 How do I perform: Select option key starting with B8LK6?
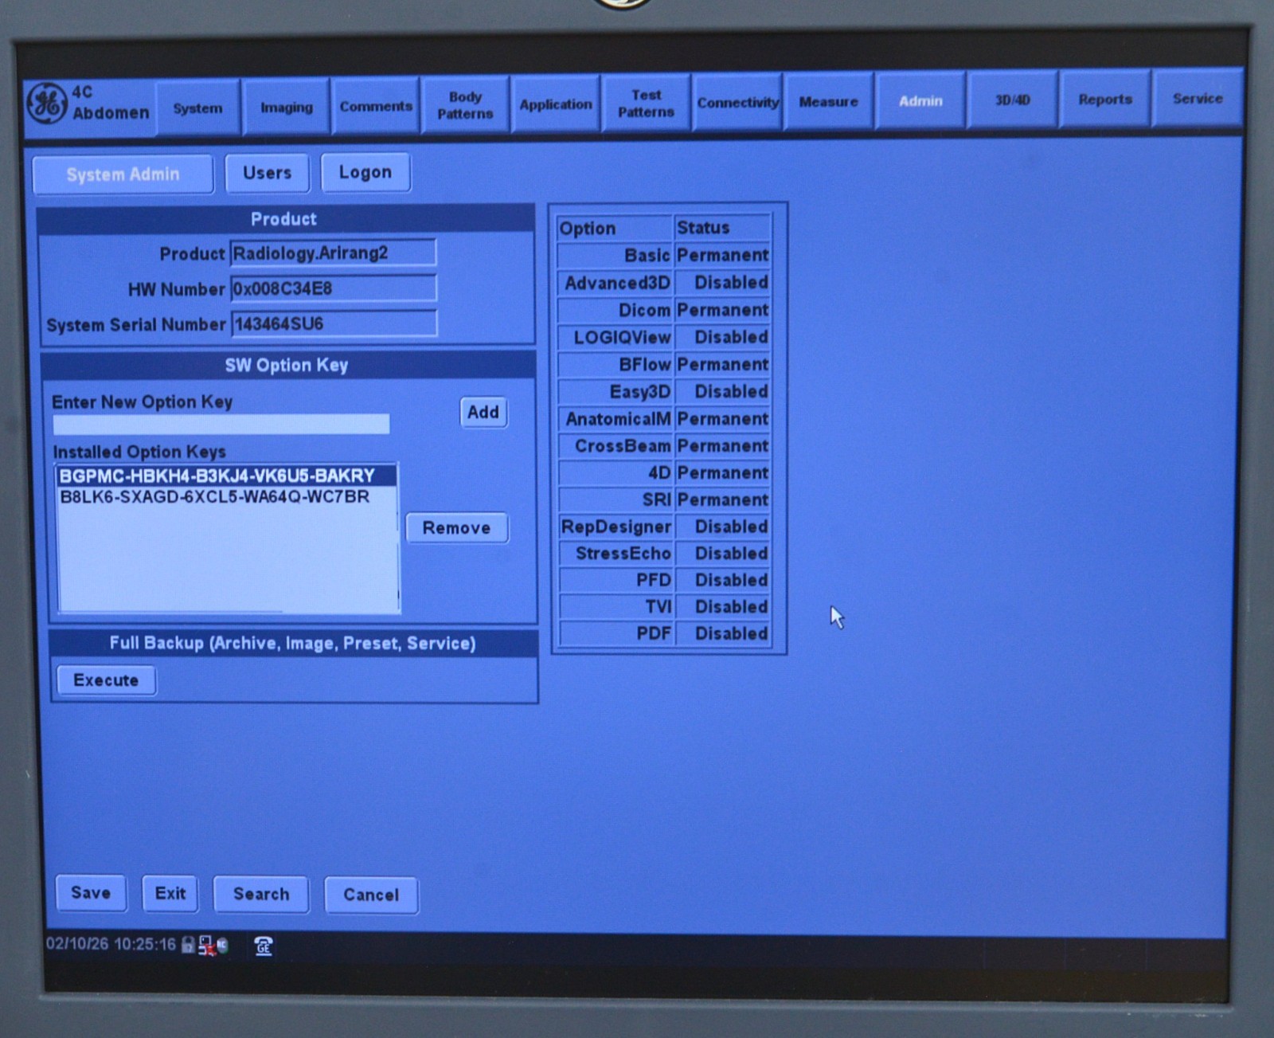(x=215, y=497)
